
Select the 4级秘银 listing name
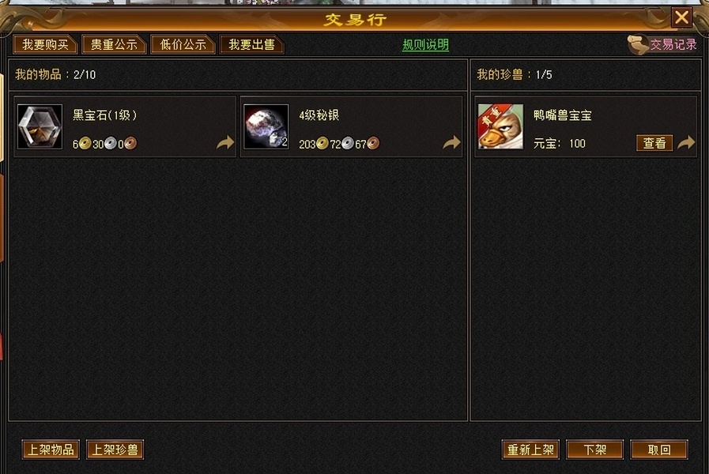(319, 115)
